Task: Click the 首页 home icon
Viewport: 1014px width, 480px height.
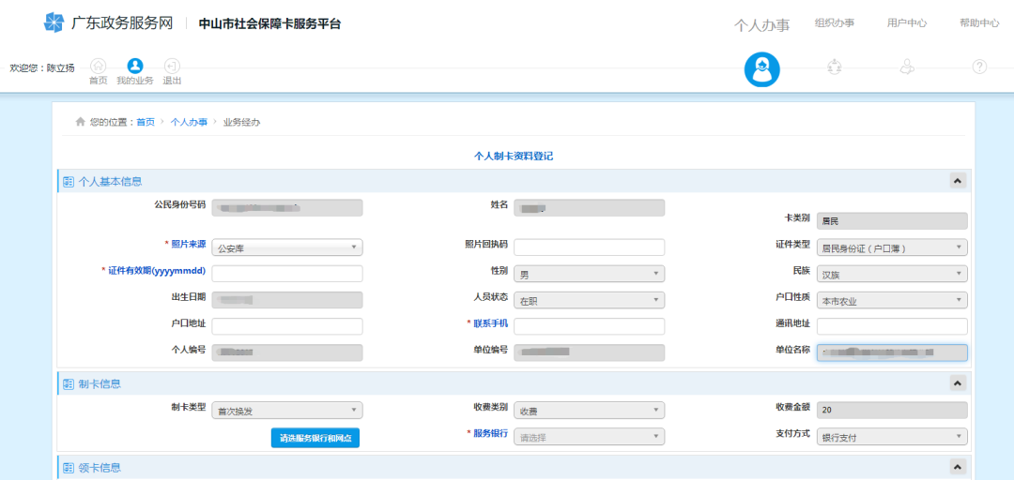Action: pos(98,66)
